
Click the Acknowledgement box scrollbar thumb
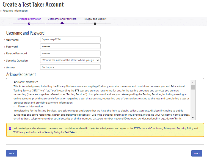[x=193, y=87]
